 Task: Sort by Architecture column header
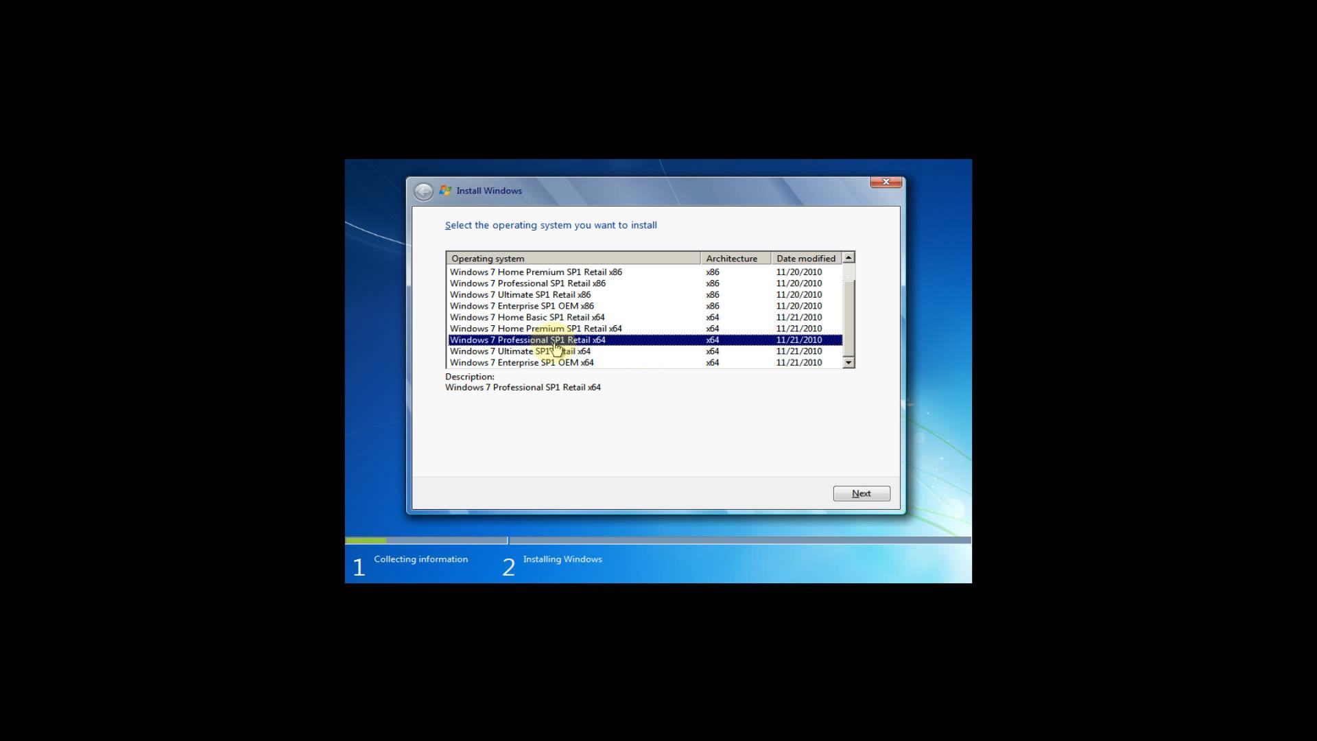click(735, 259)
